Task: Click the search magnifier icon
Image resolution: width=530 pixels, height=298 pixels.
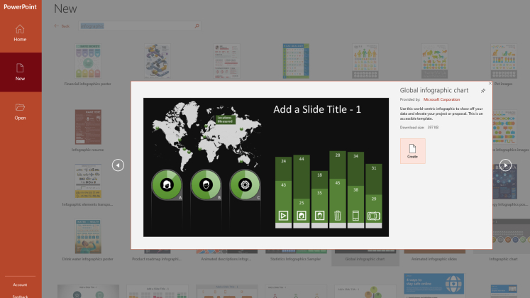Action: pyautogui.click(x=197, y=26)
